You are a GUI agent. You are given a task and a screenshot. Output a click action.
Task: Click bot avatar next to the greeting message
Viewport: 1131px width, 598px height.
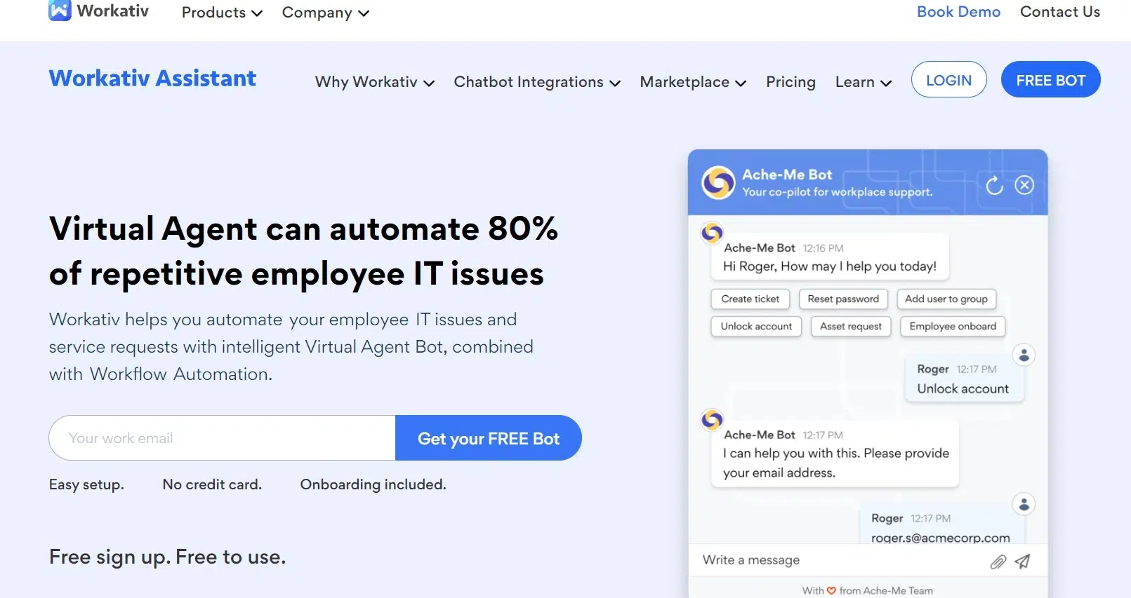click(712, 232)
